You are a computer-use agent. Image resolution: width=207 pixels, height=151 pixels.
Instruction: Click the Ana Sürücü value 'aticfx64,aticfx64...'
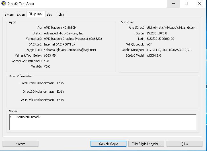[172, 28]
